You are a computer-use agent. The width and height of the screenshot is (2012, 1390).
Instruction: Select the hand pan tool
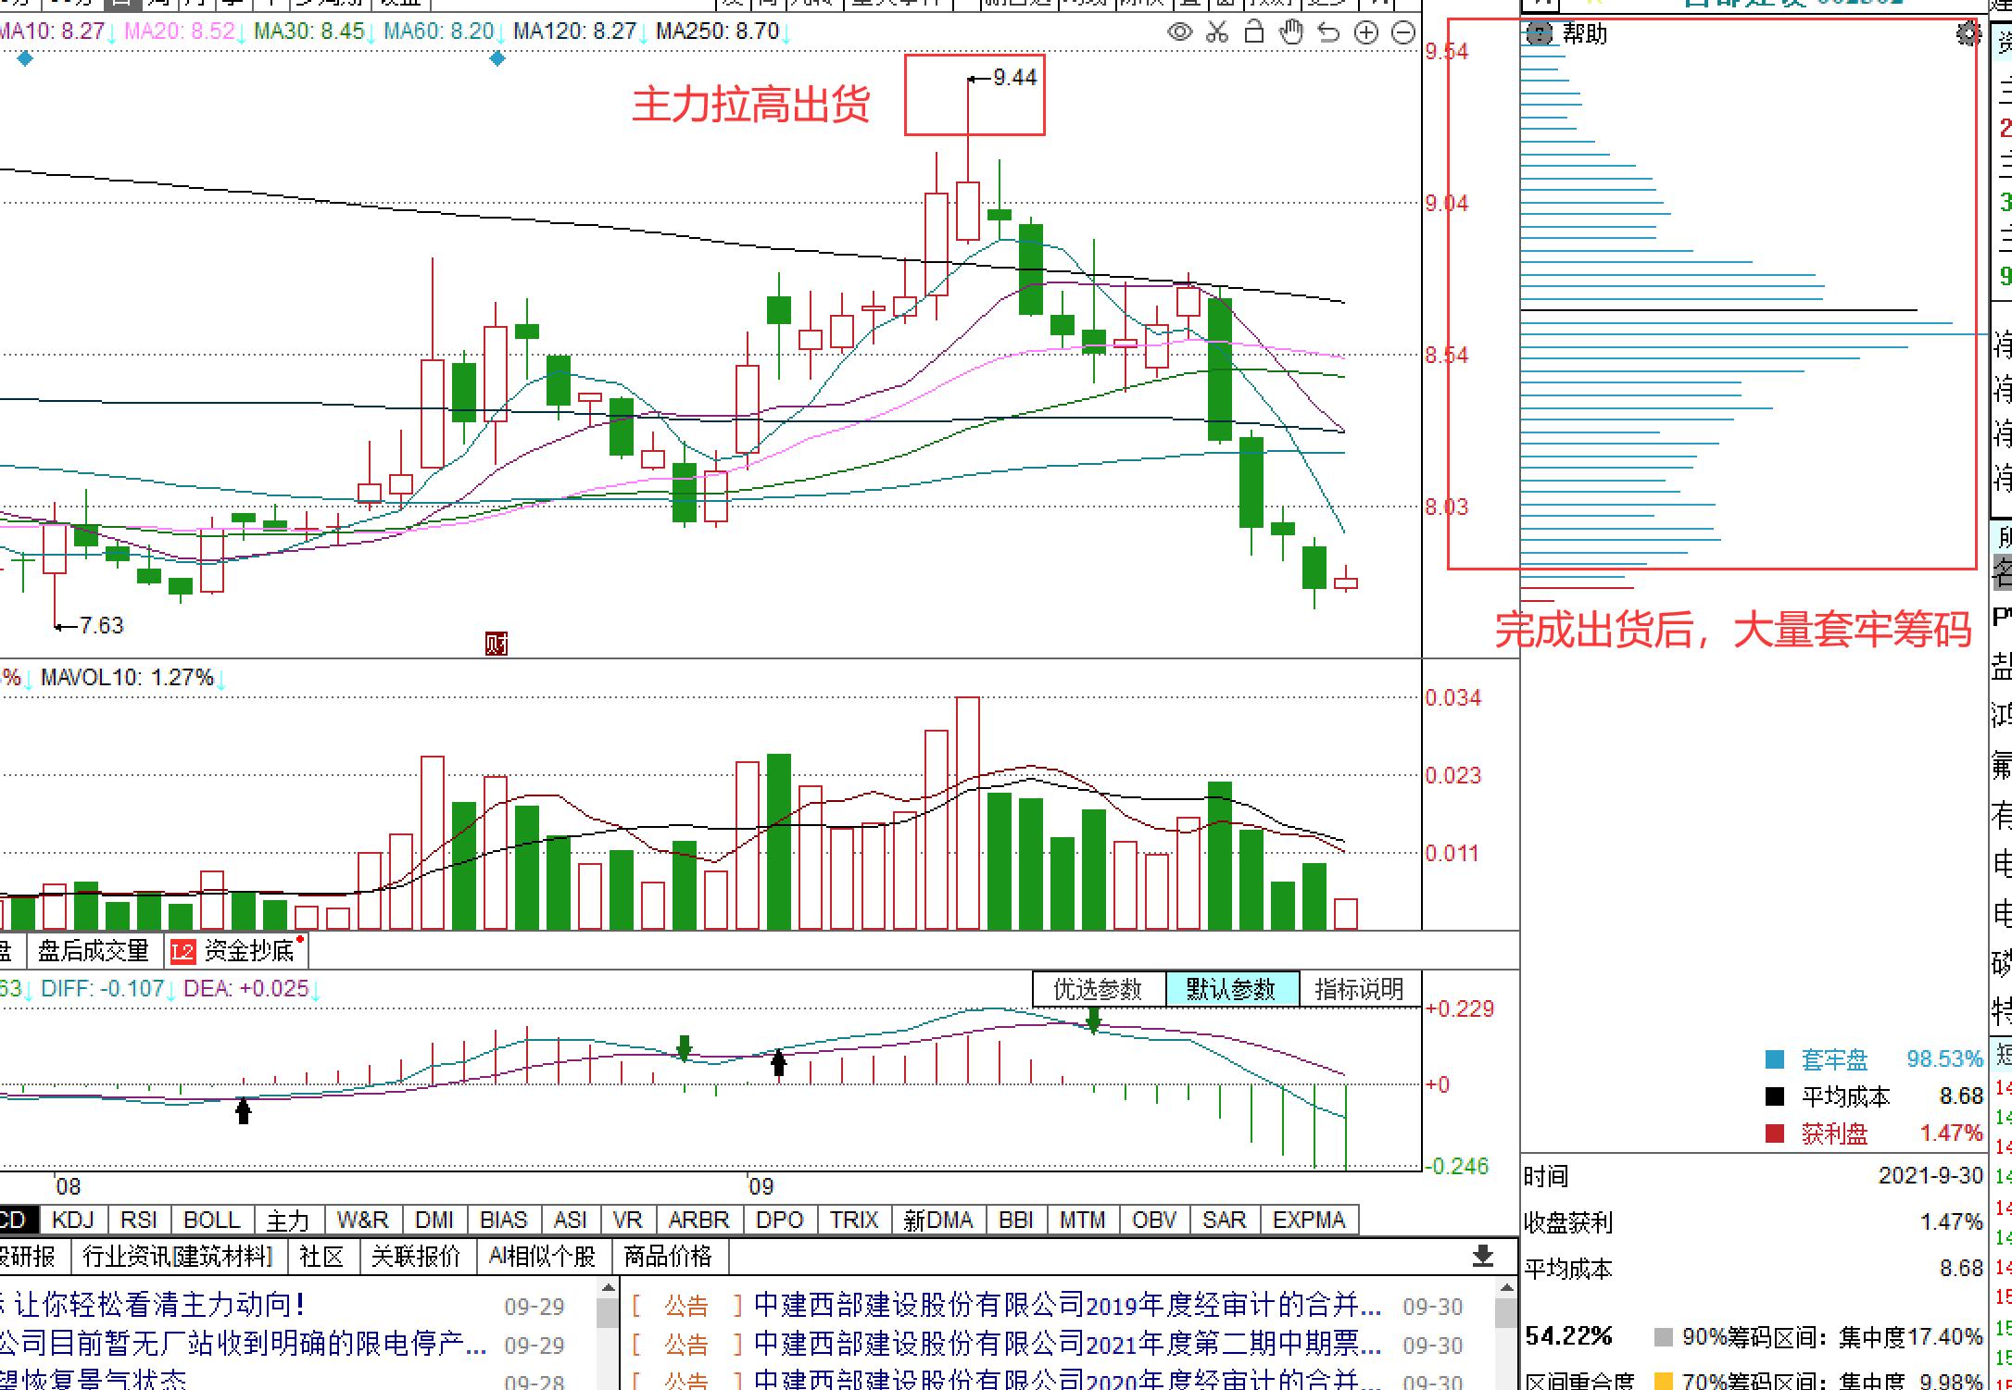pos(1291,33)
